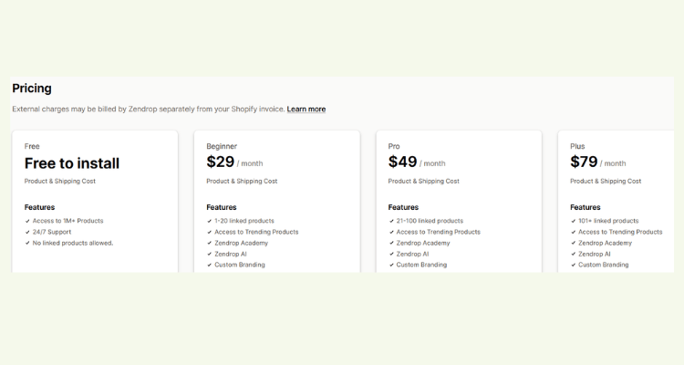The image size is (684, 365).
Task: Click checkmark beside Access to 1M+ Products
Action: 27,221
